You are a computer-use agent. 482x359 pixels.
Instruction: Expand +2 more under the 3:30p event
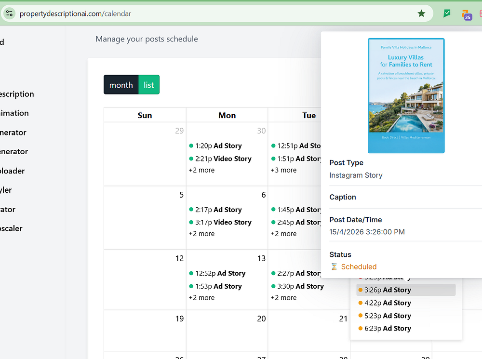click(284, 297)
